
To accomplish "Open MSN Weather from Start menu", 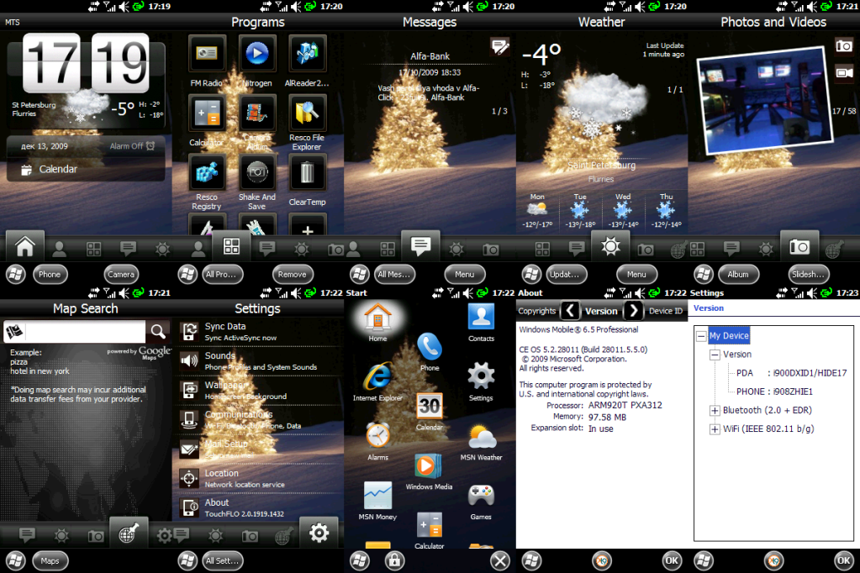I will [481, 441].
